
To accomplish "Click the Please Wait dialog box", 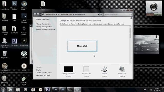I will (82, 46).
